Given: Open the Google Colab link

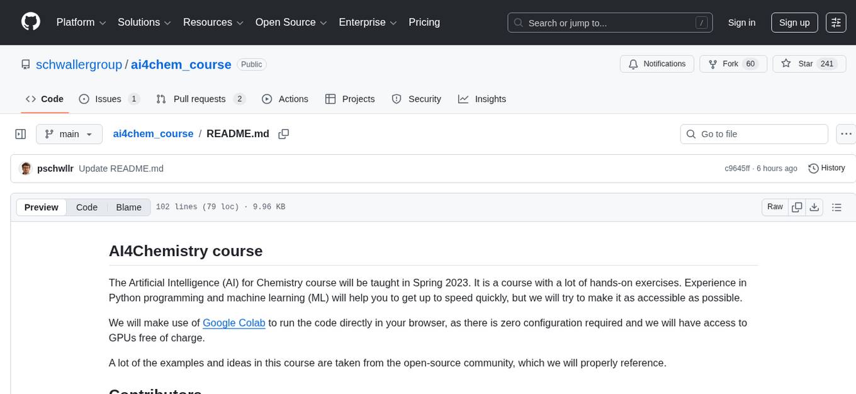Looking at the screenshot, I should click(234, 322).
